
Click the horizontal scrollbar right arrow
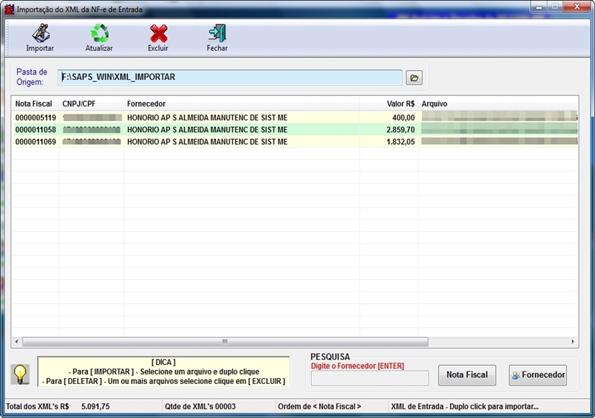click(573, 342)
